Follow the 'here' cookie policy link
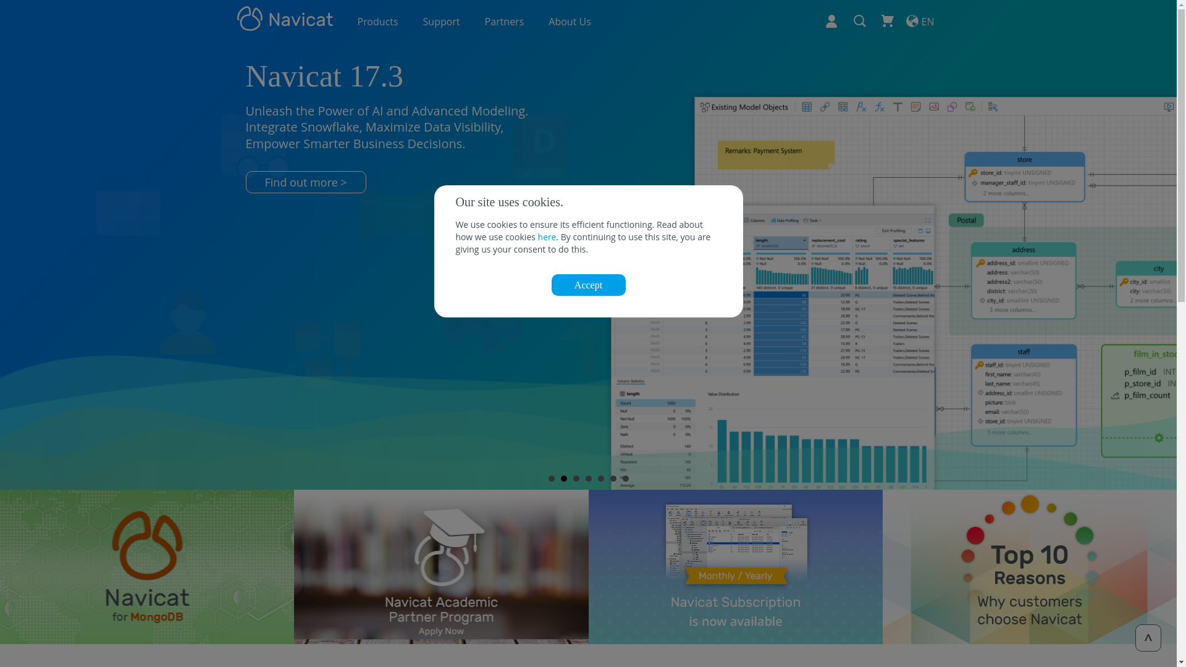Image resolution: width=1186 pixels, height=667 pixels. (547, 237)
